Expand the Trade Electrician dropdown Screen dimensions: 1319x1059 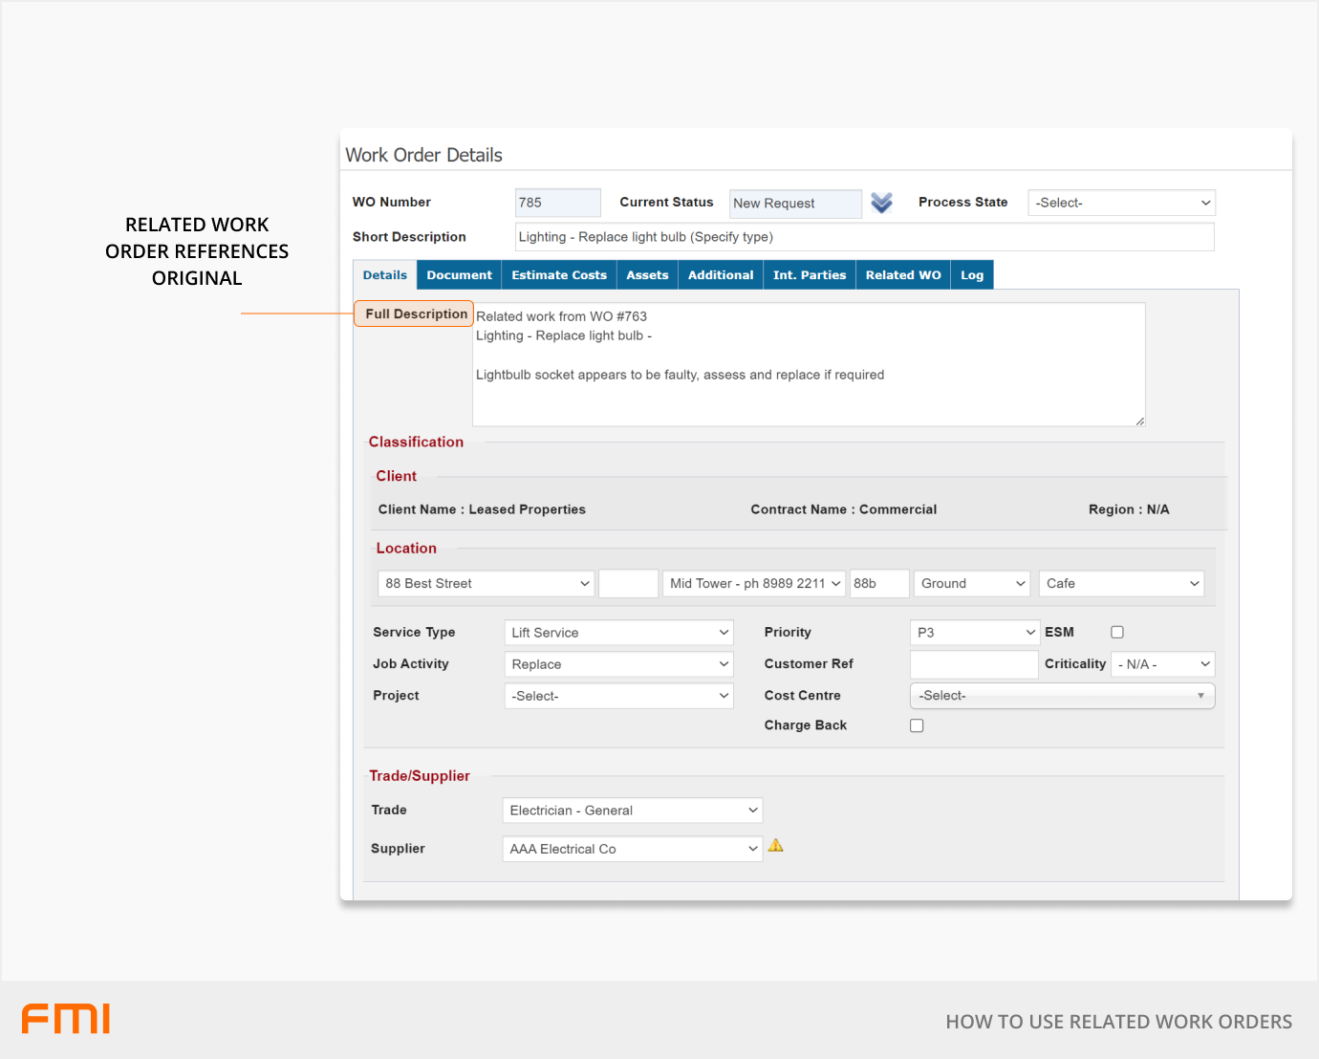[x=632, y=810]
